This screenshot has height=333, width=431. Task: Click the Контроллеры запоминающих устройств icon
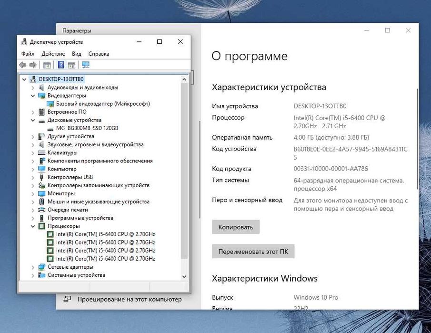coord(41,185)
